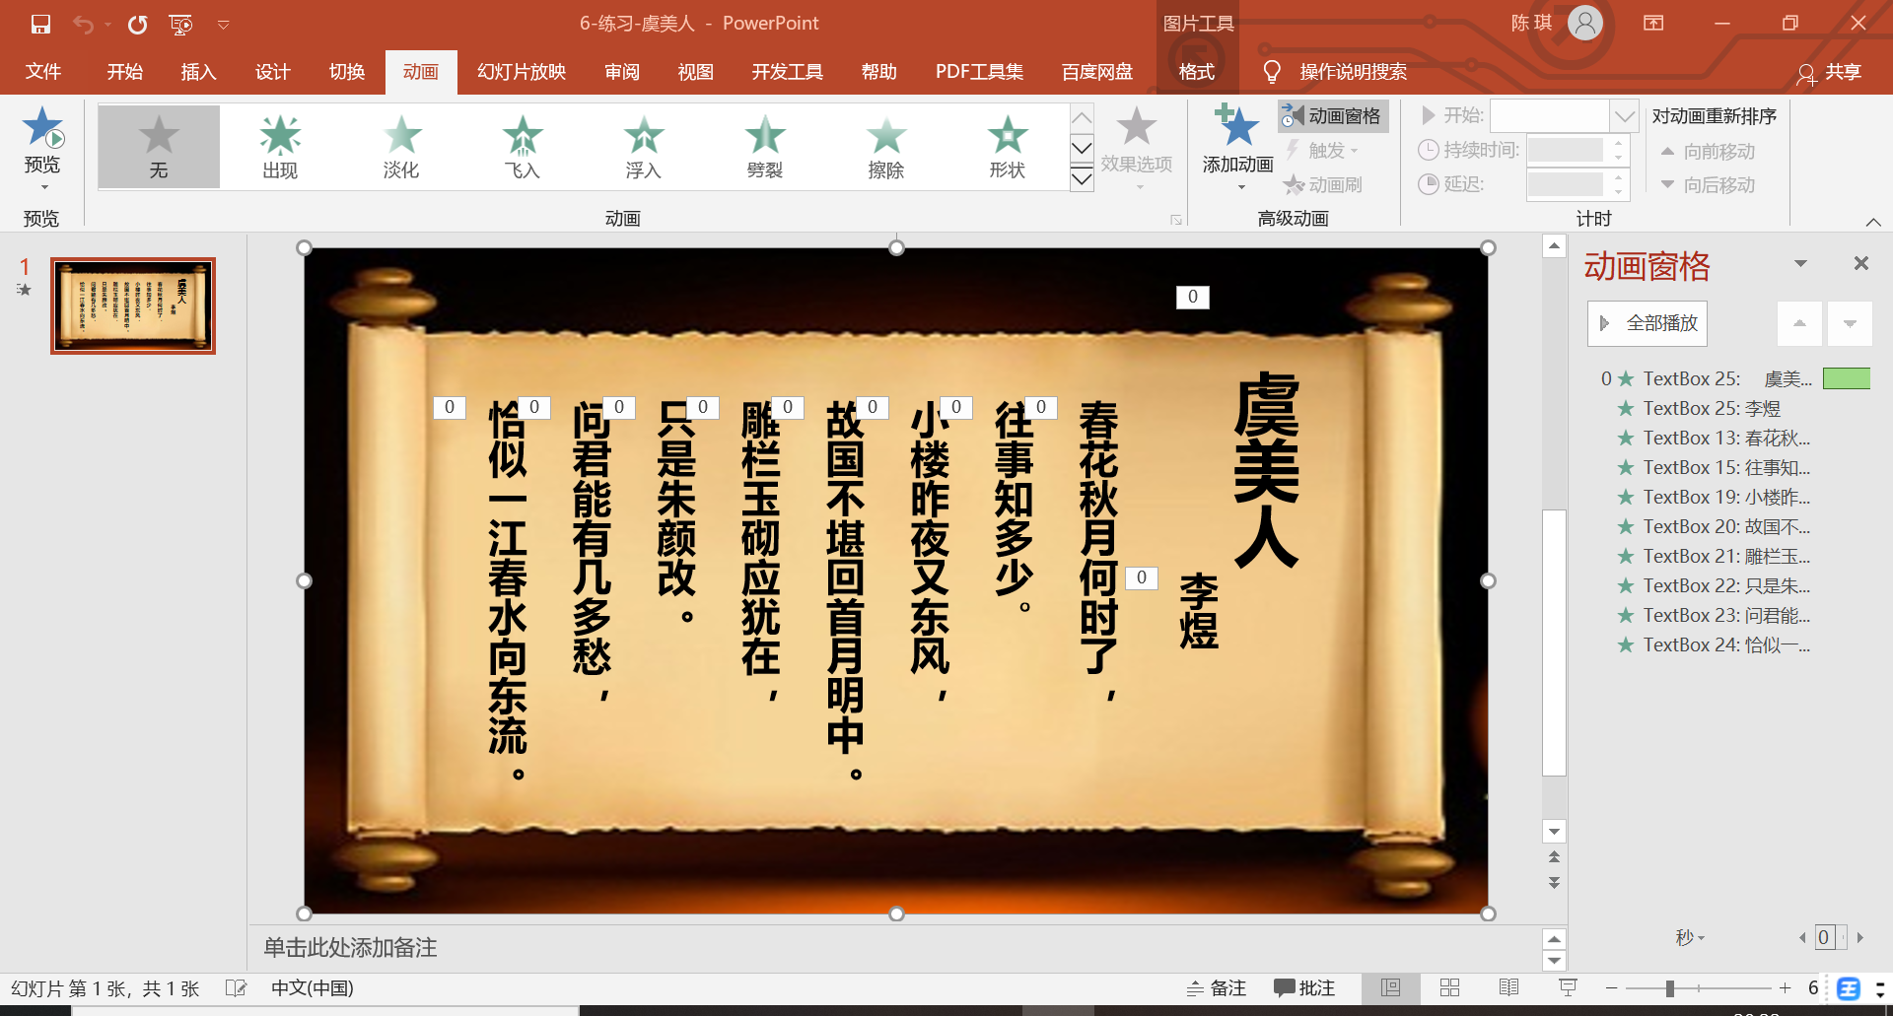Apply the Fade (淡化) animation
Screen dimensions: 1893x1016
pyautogui.click(x=401, y=147)
